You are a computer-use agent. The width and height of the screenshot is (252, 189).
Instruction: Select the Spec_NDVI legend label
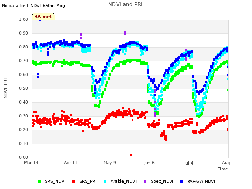162,181
